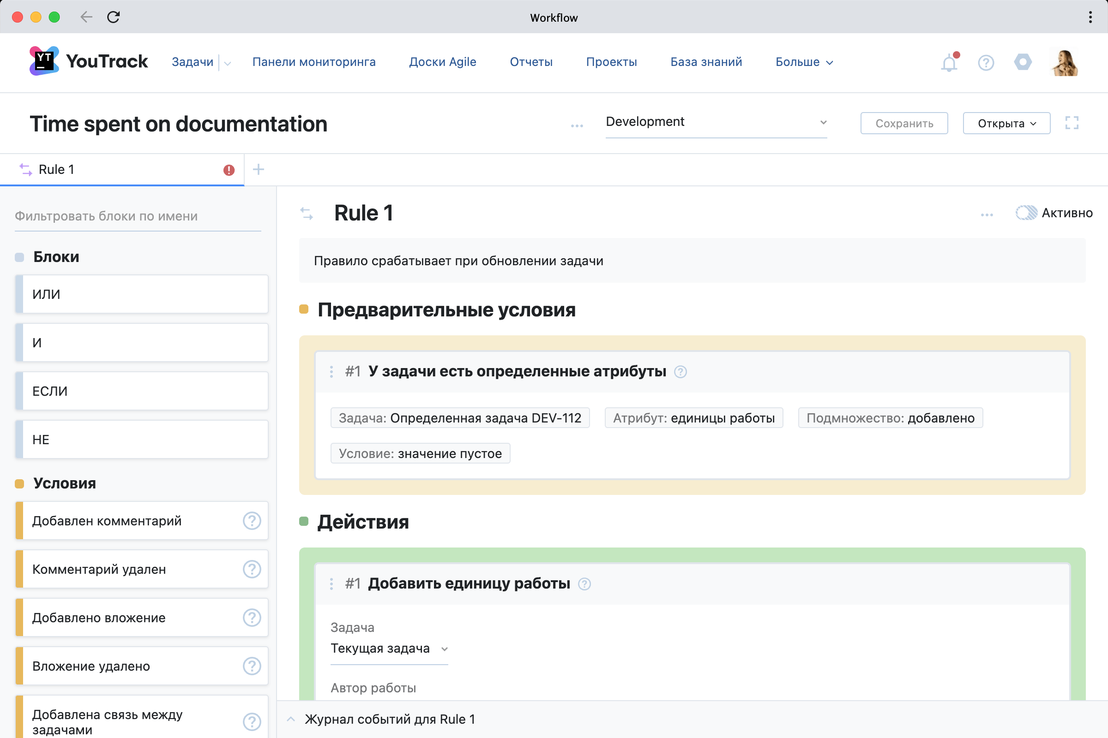
Task: Toggle the Активно switch
Action: click(1026, 213)
